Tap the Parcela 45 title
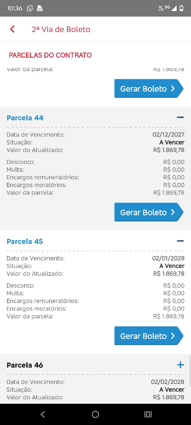The width and height of the screenshot is (191, 425). 25,241
